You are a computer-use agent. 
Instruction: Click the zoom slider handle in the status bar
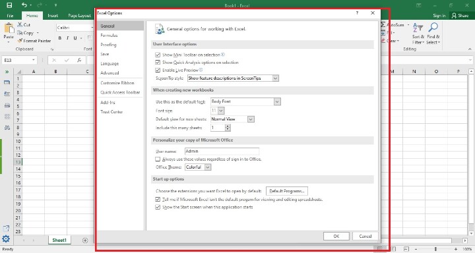point(435,249)
